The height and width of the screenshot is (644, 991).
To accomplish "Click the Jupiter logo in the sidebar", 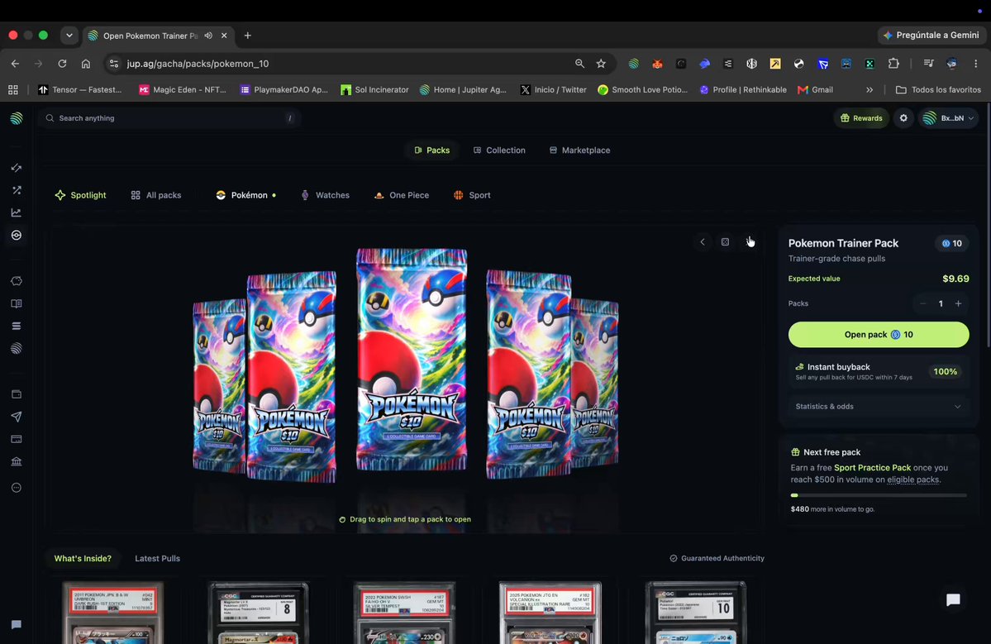I will coord(17,118).
